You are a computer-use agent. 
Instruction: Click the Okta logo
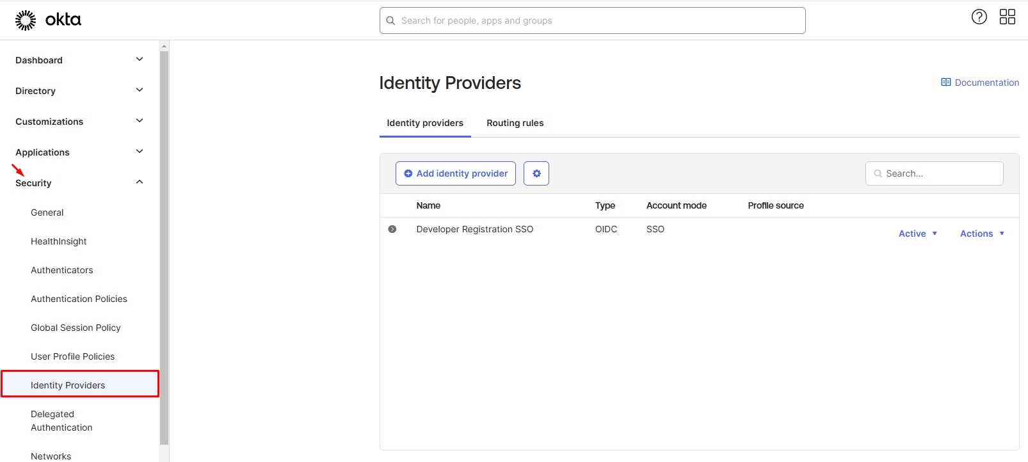(x=48, y=20)
